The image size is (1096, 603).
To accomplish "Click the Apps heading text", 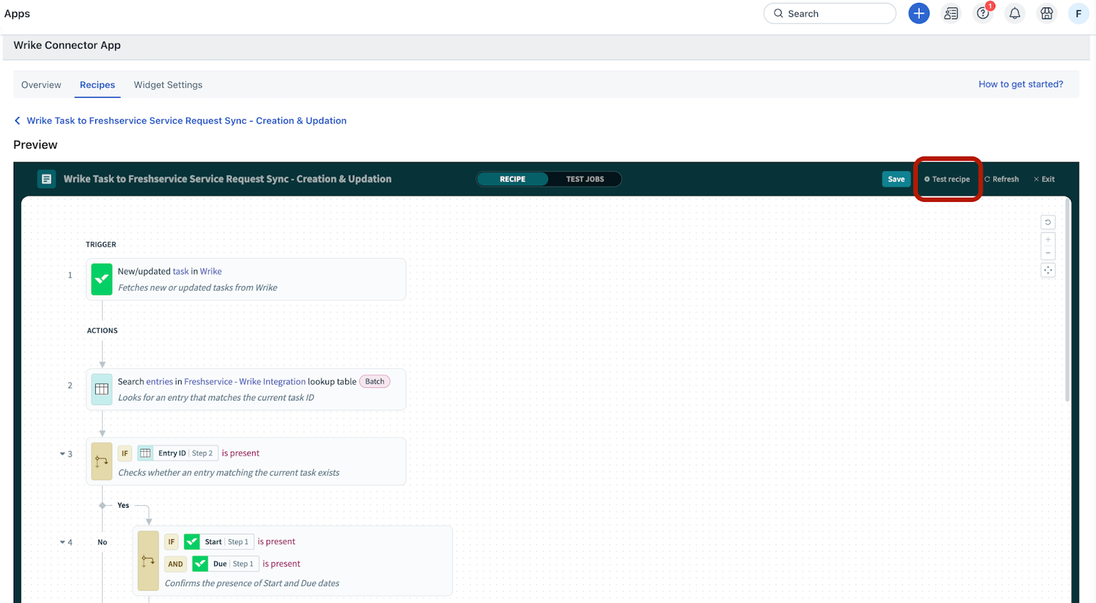I will [17, 14].
